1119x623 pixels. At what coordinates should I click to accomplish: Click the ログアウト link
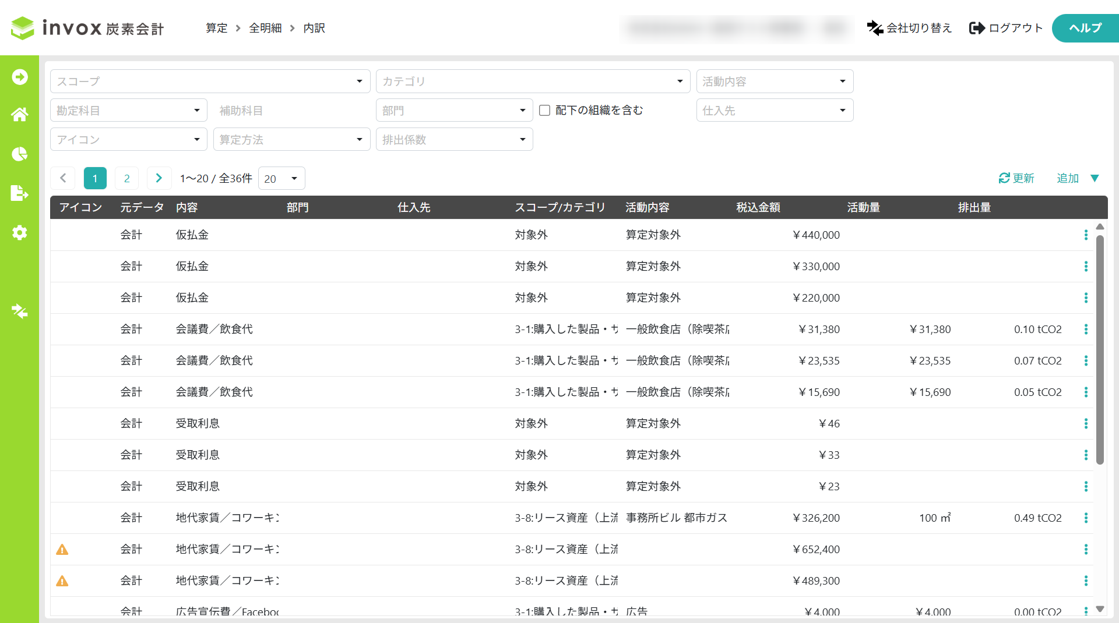(x=1005, y=28)
